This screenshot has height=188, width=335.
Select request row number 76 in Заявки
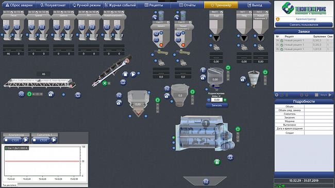(x=304, y=49)
